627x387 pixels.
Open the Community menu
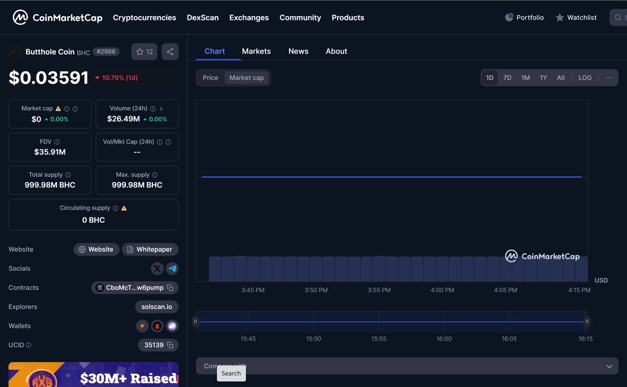click(x=300, y=18)
